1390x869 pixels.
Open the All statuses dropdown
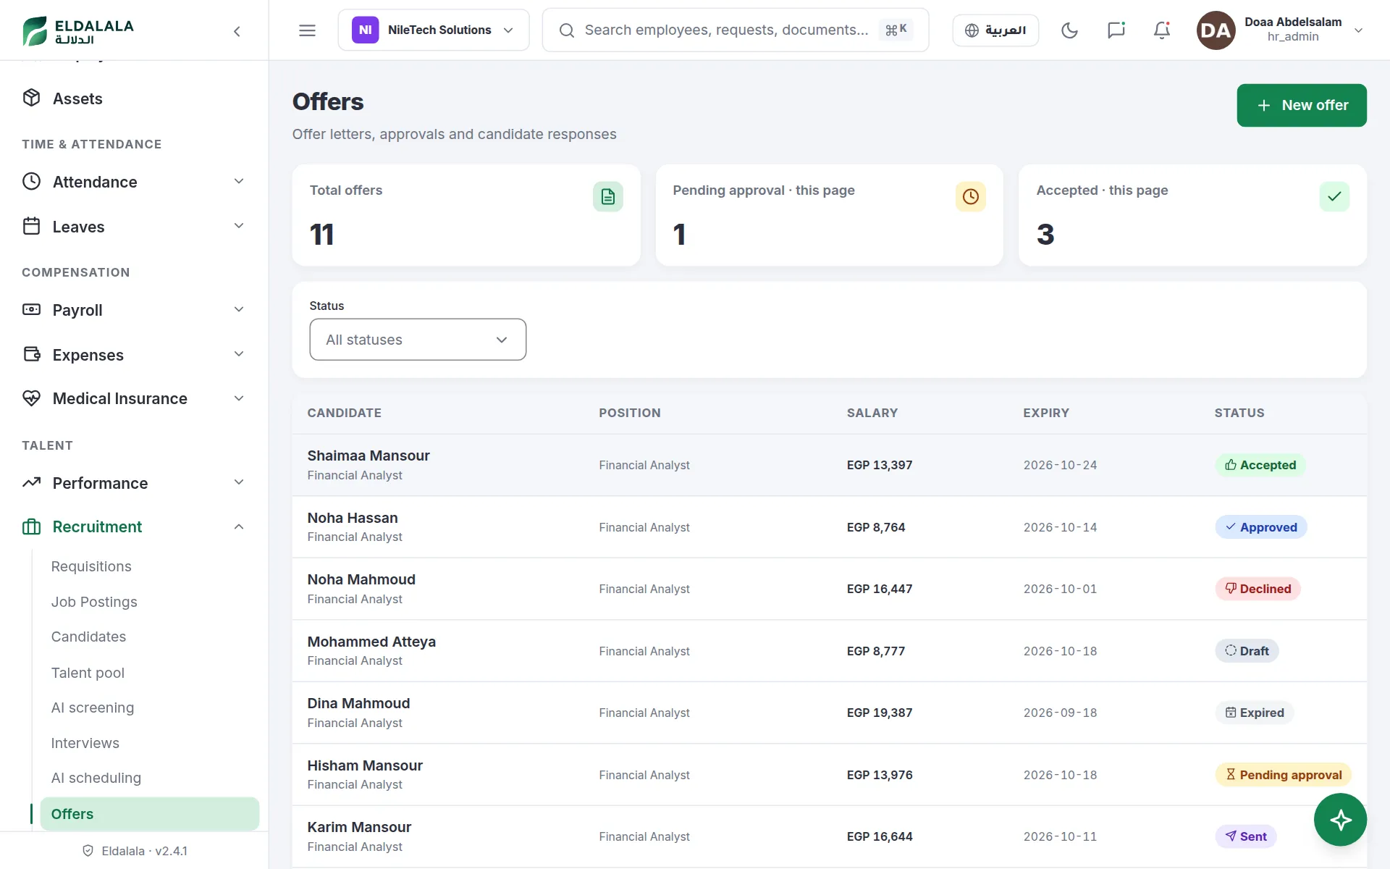[418, 340]
